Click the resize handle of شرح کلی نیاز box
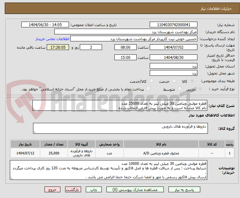The width and height of the screenshot is (240, 198). [x=34, y=109]
